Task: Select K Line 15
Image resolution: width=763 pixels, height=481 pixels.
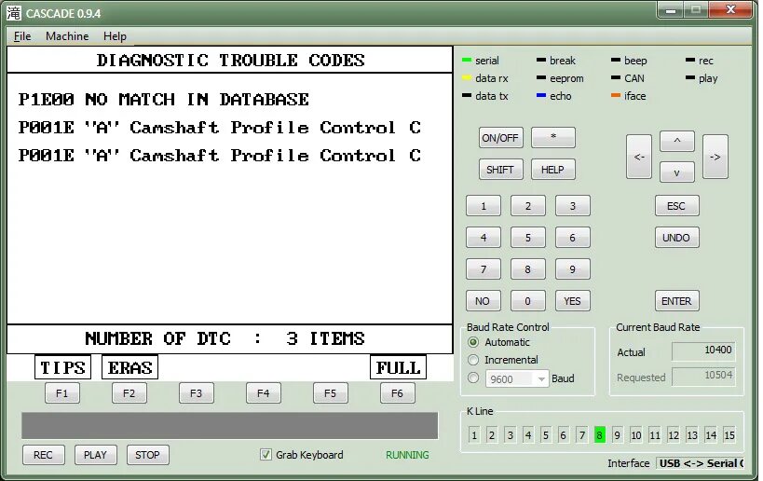Action: coord(729,435)
